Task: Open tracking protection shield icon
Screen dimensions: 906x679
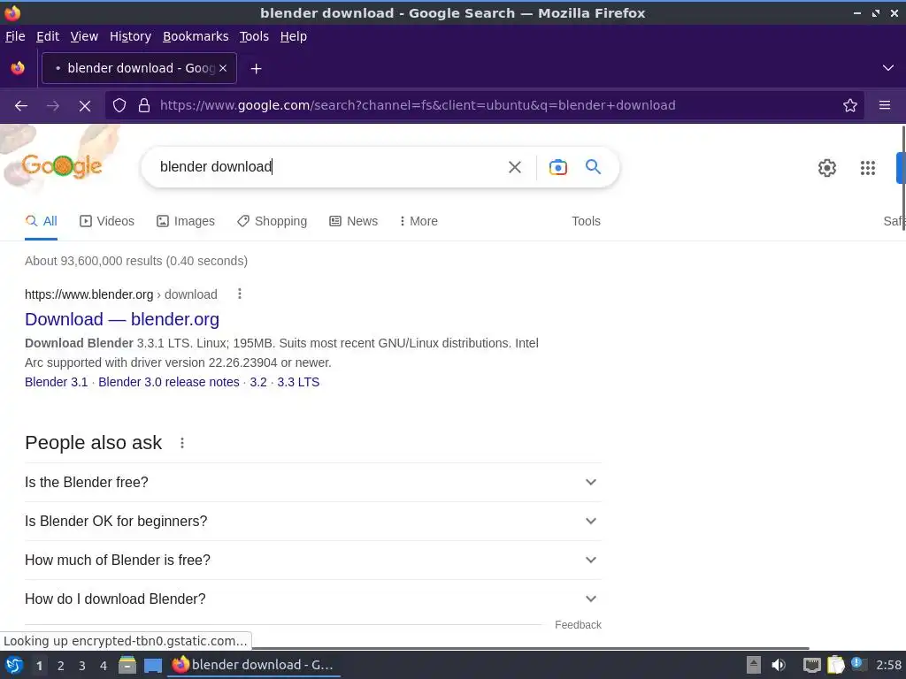Action: point(119,105)
